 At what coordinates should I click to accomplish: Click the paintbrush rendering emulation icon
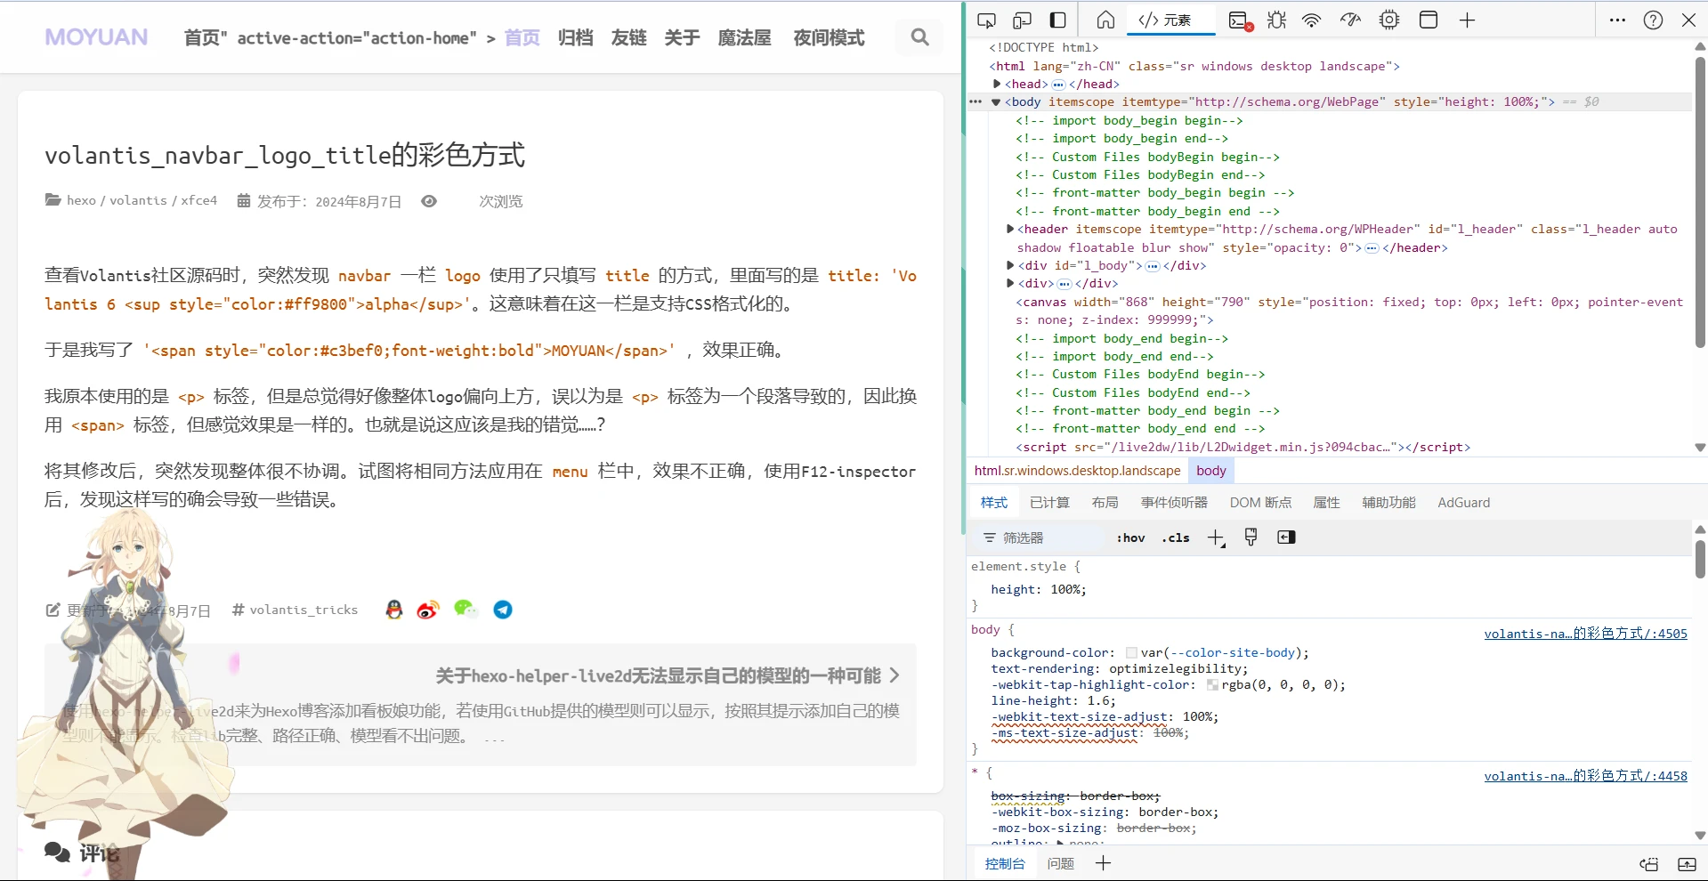click(x=1251, y=537)
